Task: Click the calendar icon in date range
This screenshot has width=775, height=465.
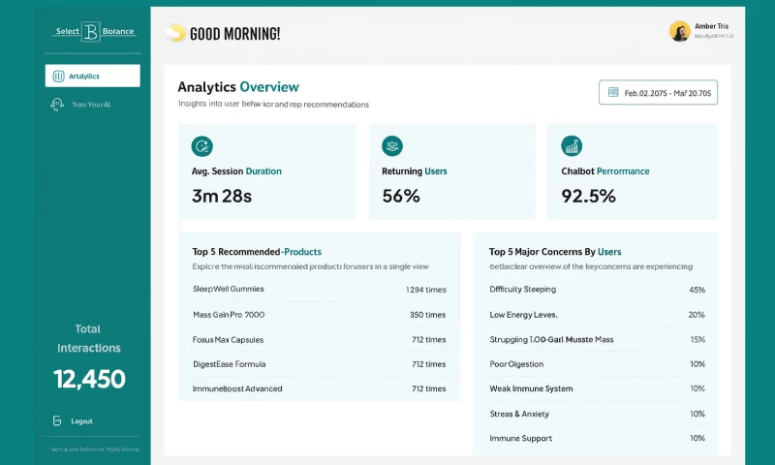Action: pyautogui.click(x=613, y=92)
